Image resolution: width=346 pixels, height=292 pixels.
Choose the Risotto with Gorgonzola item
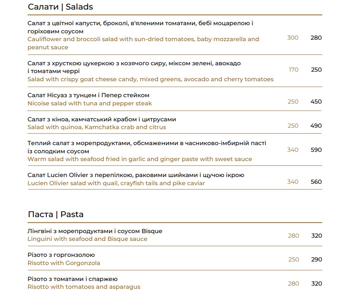(x=175, y=259)
